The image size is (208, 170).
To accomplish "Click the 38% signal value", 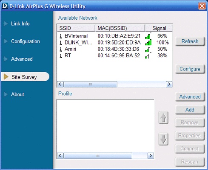I will [162, 56].
